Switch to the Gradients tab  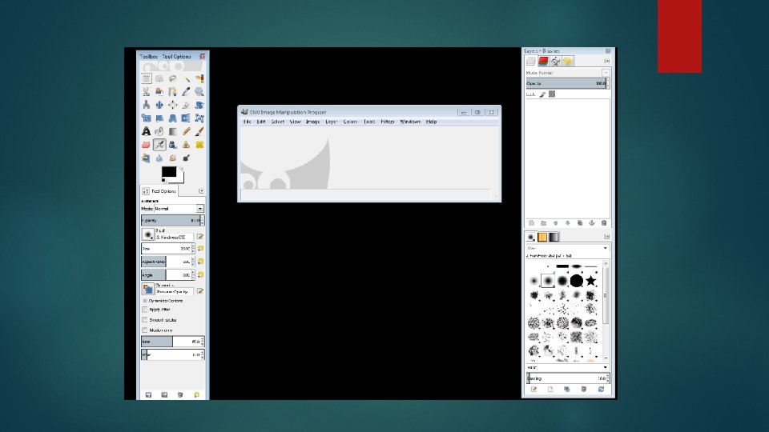pyautogui.click(x=554, y=237)
